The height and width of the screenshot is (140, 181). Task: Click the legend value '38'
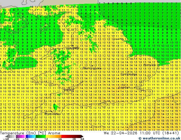coord(74,139)
